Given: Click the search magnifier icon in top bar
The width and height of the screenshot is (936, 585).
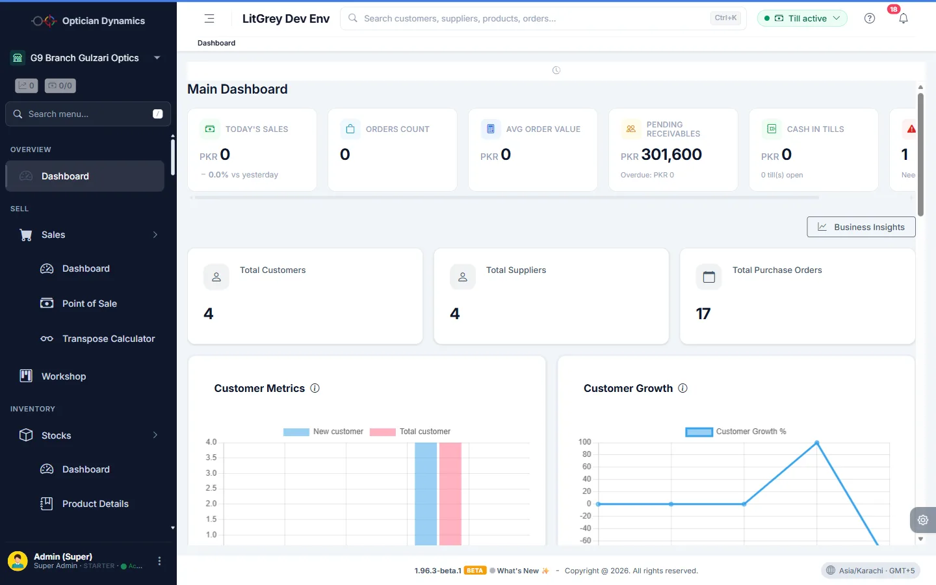Looking at the screenshot, I should pos(353,18).
